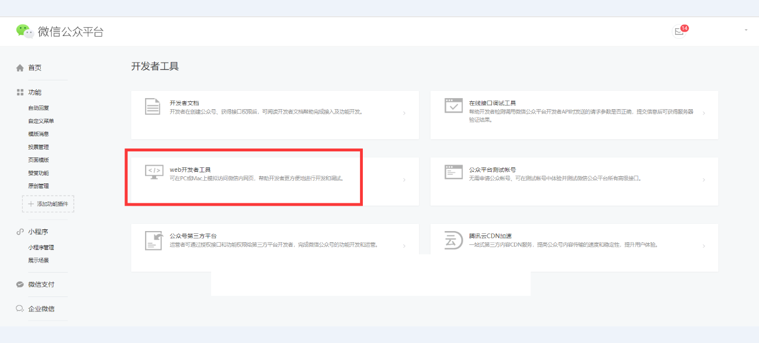759x343 pixels.
Task: Open the 开发者文档 card title
Action: click(184, 103)
